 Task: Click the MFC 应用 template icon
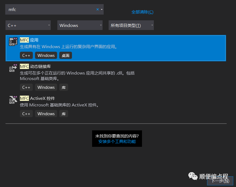(x=13, y=42)
